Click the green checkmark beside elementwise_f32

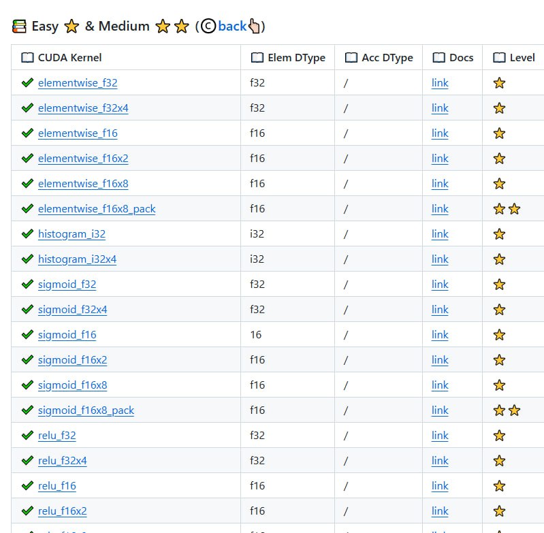[27, 83]
